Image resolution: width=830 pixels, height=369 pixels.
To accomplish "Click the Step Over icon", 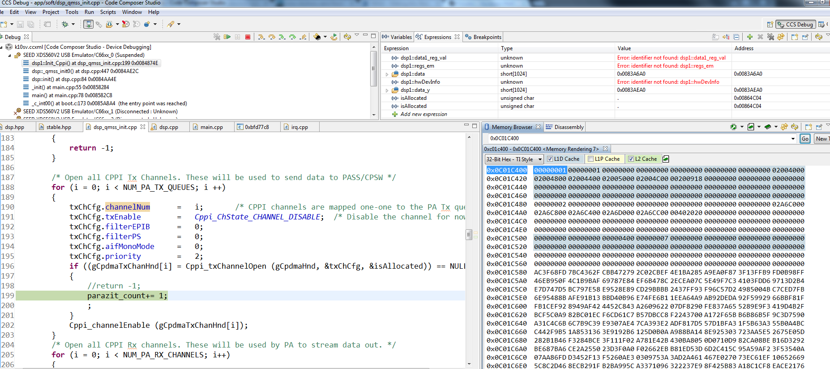I will click(272, 37).
